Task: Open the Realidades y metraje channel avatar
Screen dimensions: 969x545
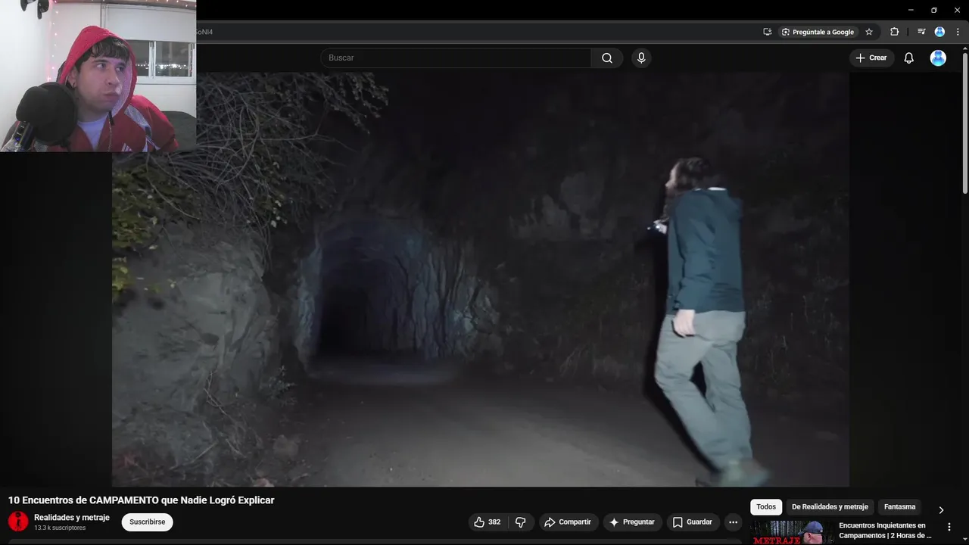Action: [18, 522]
